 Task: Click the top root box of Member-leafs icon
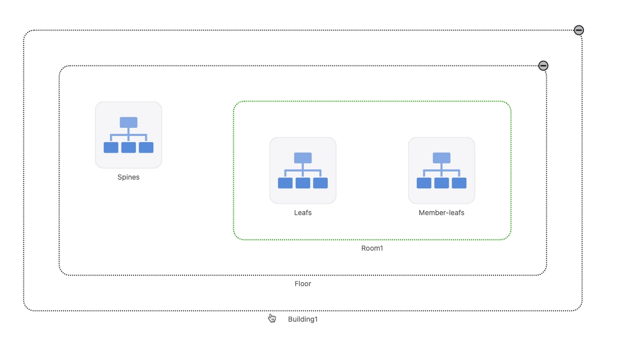click(442, 158)
